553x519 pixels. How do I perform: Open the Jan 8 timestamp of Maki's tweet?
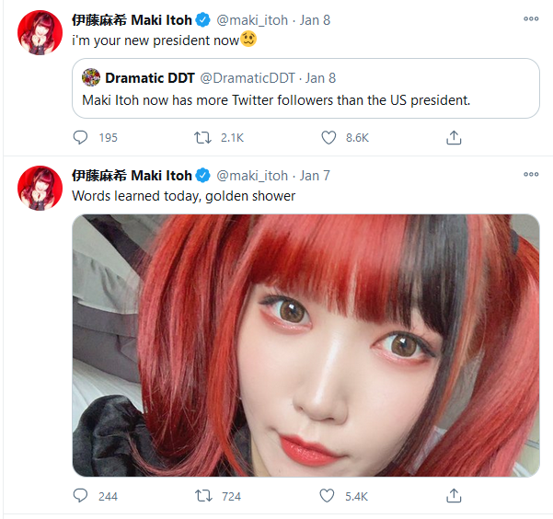[315, 20]
